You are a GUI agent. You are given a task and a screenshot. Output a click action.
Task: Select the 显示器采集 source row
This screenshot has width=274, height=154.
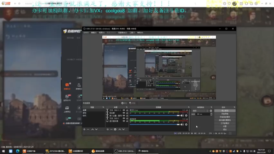coord(117,121)
